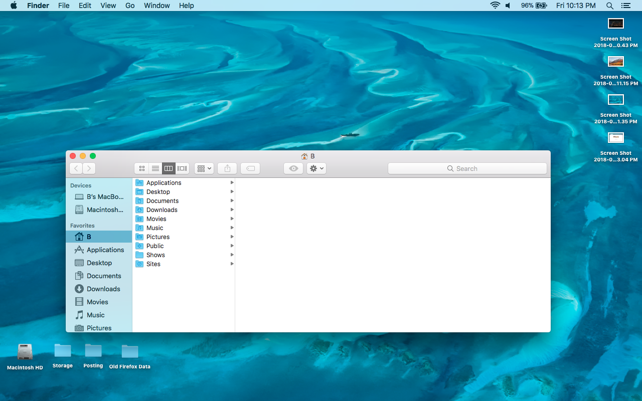Switch to icon view in Finder toolbar
642x401 pixels.
[x=142, y=168]
